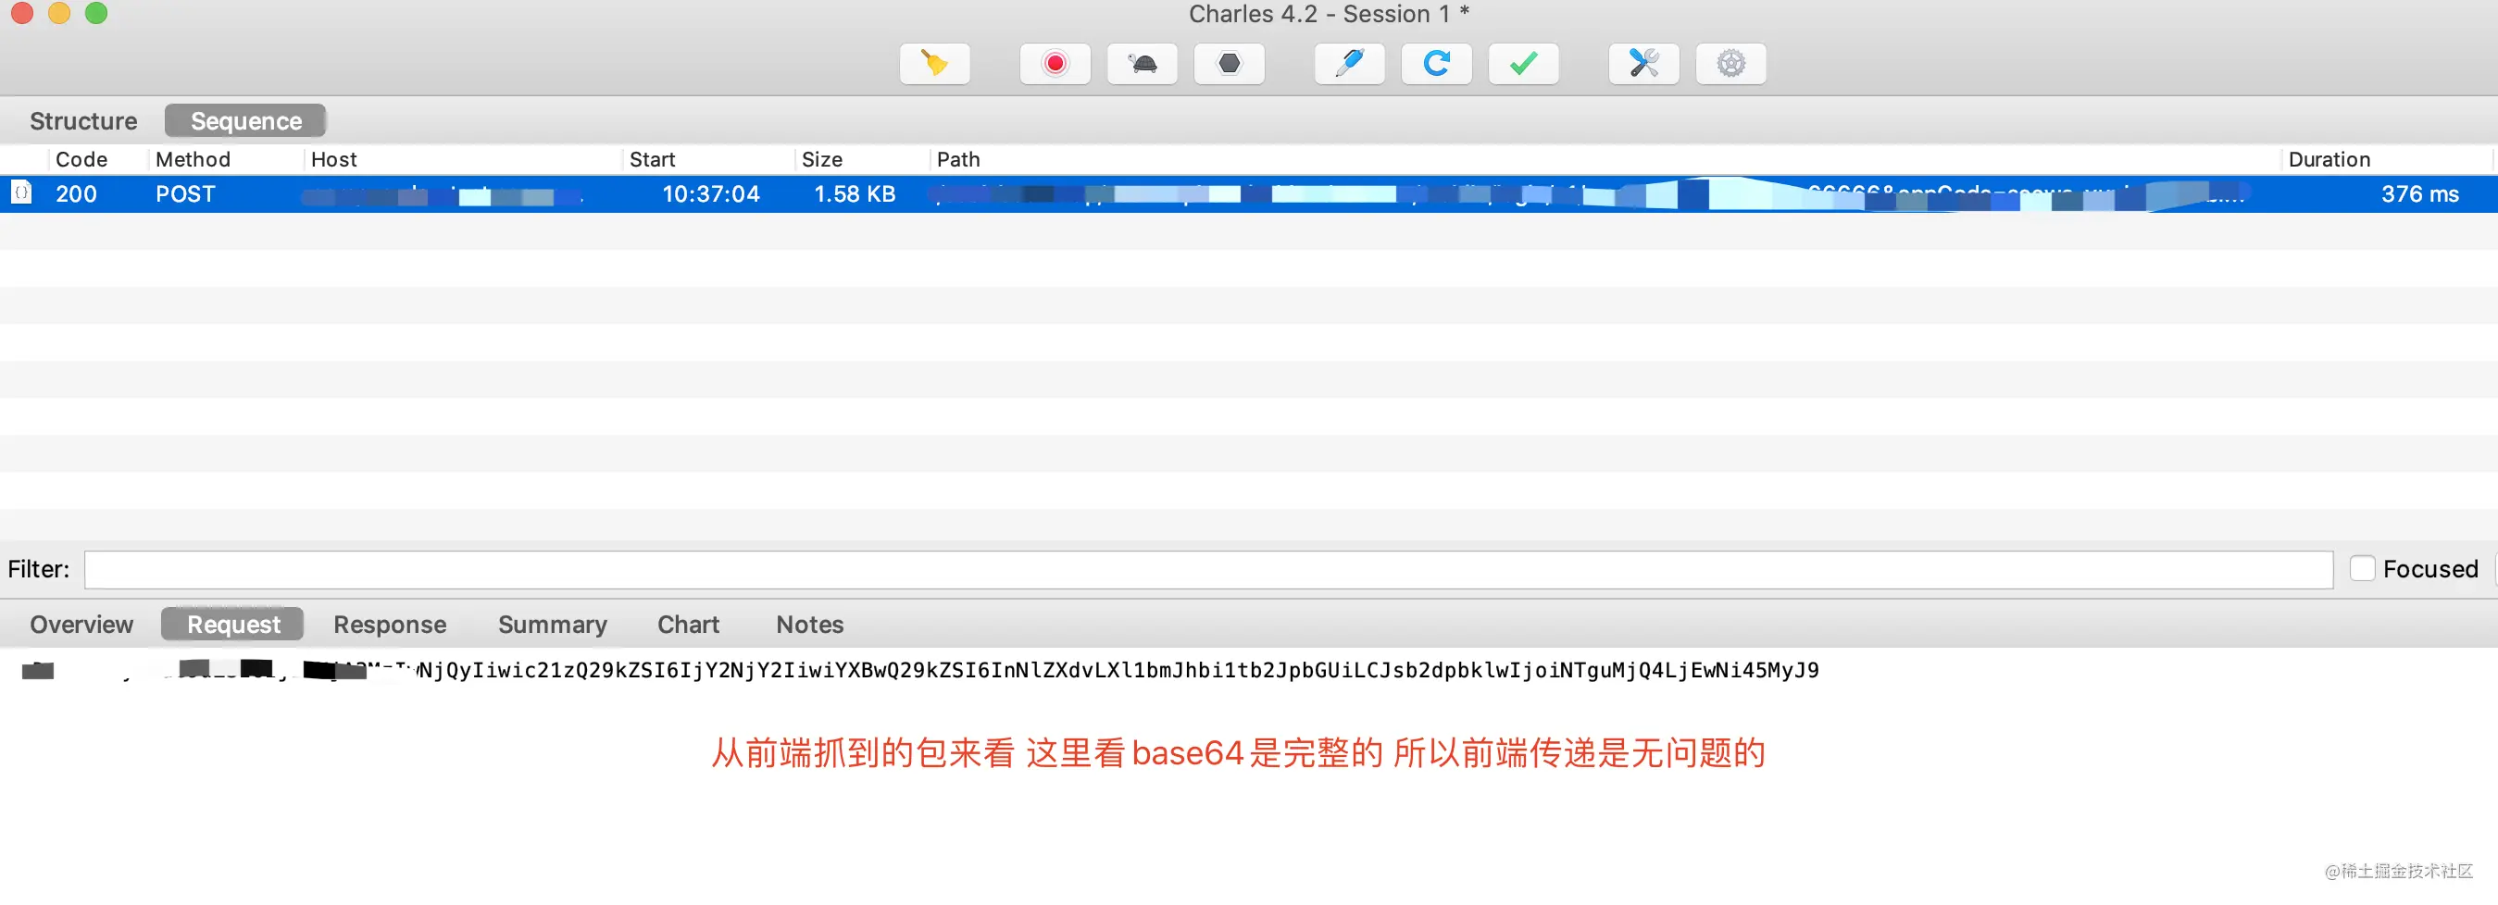
Task: Sort by the Size column header
Action: point(821,159)
